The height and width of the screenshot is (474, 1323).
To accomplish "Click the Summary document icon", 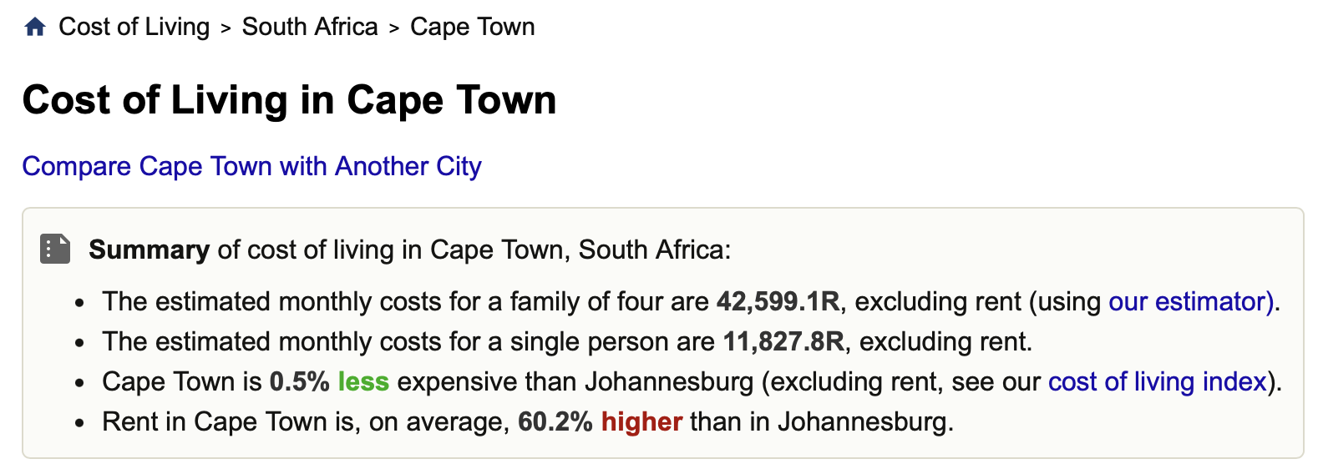I will (55, 249).
